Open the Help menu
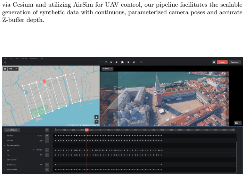 click(x=41, y=58)
